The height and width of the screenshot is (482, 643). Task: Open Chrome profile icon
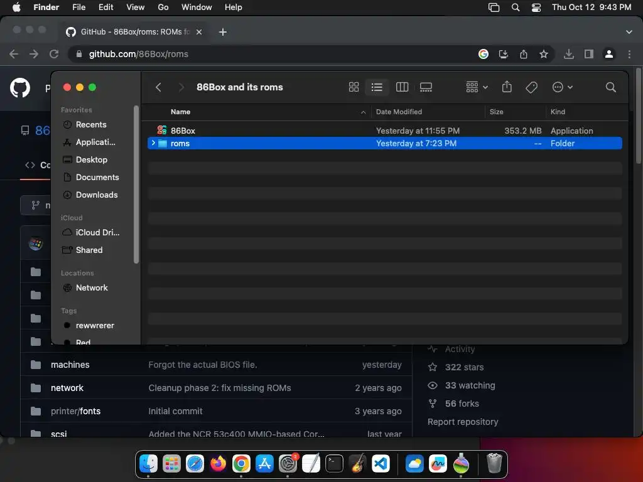tap(609, 54)
